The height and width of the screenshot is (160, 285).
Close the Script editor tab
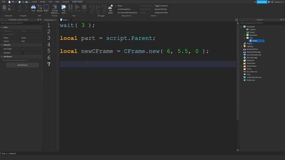(69, 20)
